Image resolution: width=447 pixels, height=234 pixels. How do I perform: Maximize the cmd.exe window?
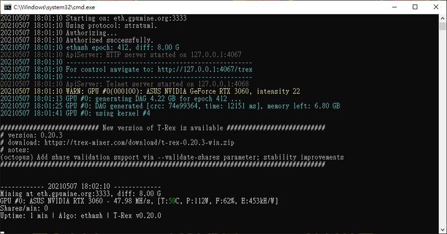point(415,7)
